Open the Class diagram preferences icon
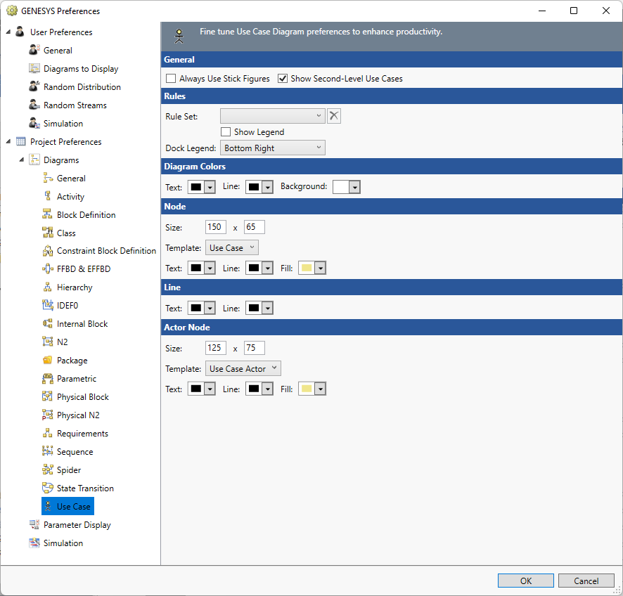This screenshot has width=623, height=596. click(48, 233)
